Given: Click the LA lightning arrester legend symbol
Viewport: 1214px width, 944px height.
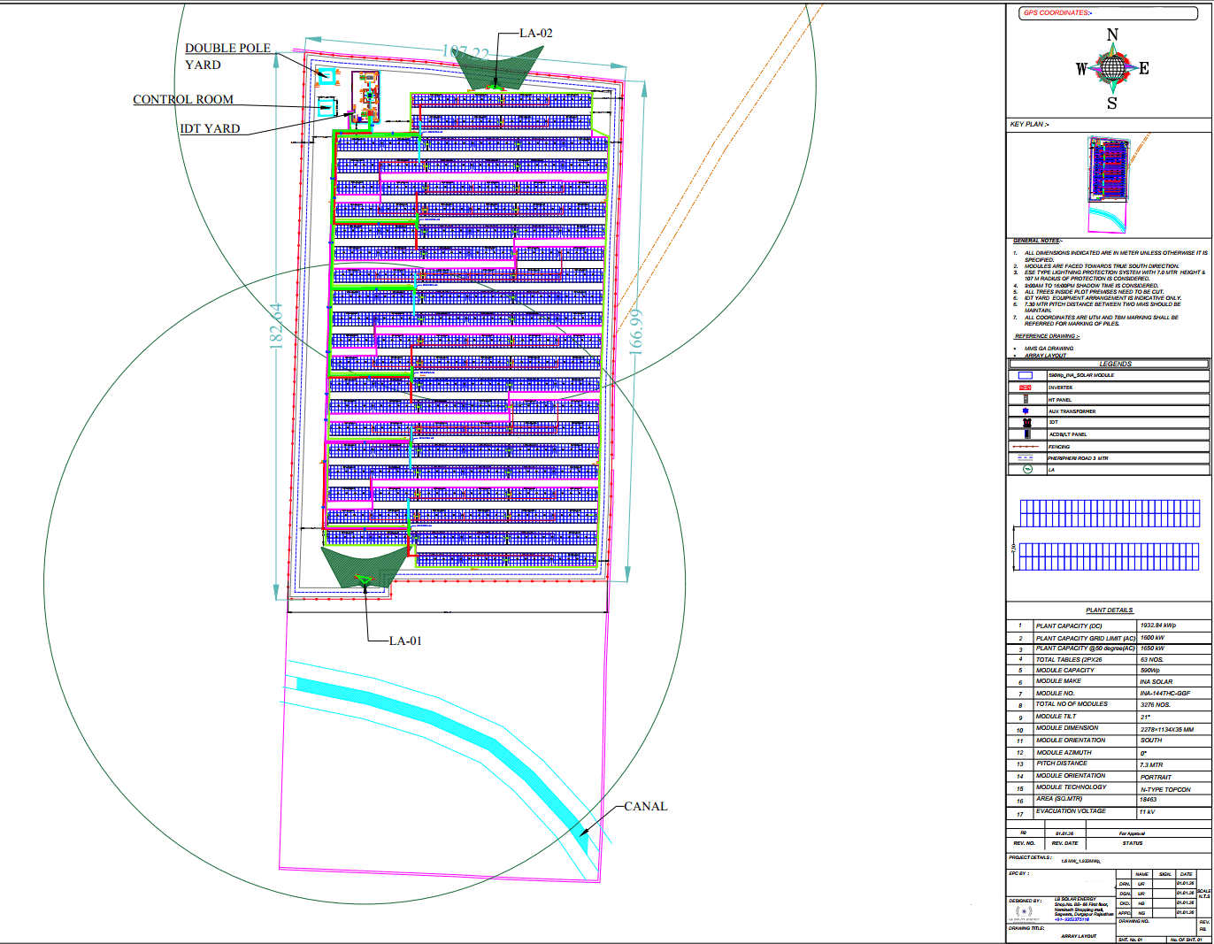Looking at the screenshot, I should point(1027,469).
